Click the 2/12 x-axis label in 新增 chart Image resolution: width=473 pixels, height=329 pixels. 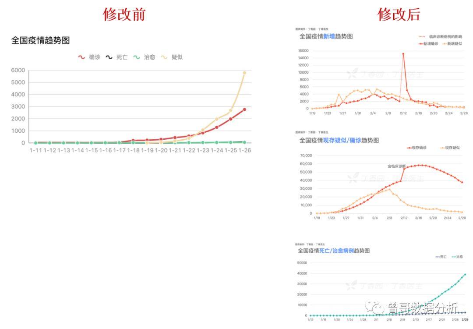(x=403, y=113)
